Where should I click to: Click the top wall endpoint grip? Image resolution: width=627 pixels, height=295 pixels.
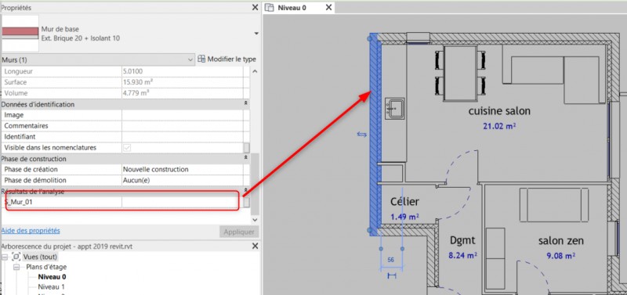(x=370, y=38)
